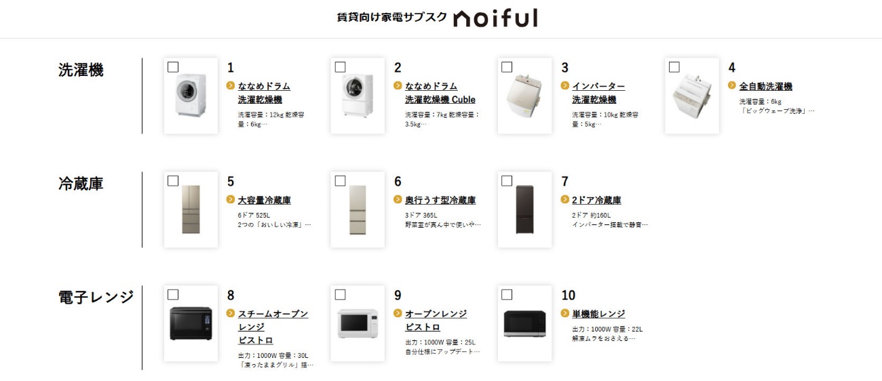Click arrow icon beside 単機能レンジ
Image resolution: width=882 pixels, height=381 pixels.
click(x=565, y=314)
